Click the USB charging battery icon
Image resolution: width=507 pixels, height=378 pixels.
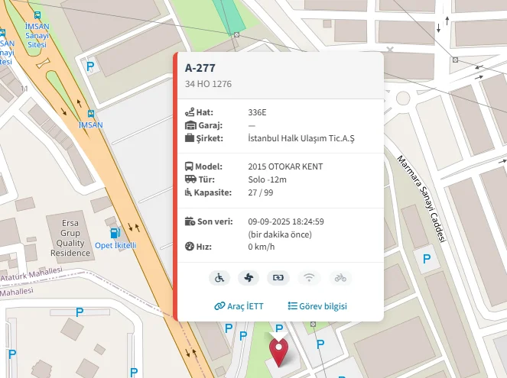coord(279,278)
